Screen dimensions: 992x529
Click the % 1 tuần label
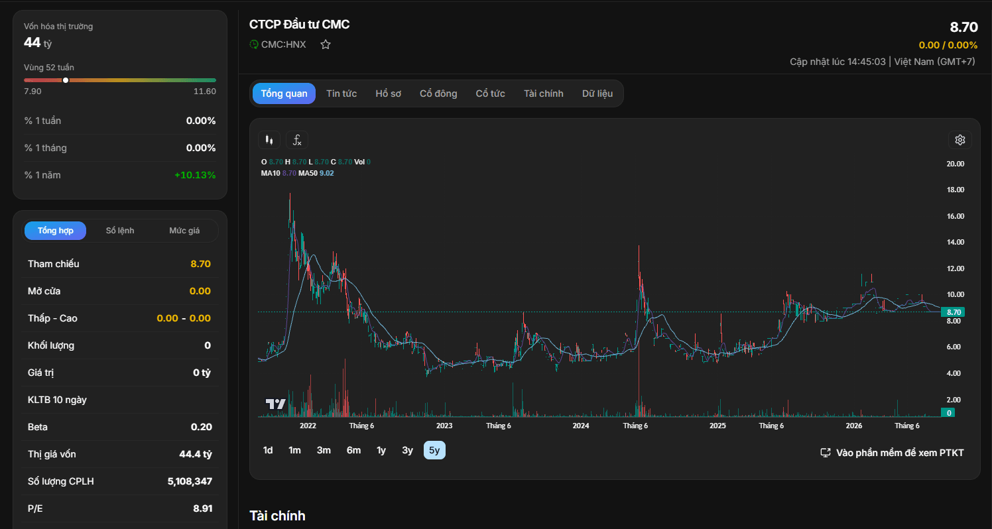(42, 121)
